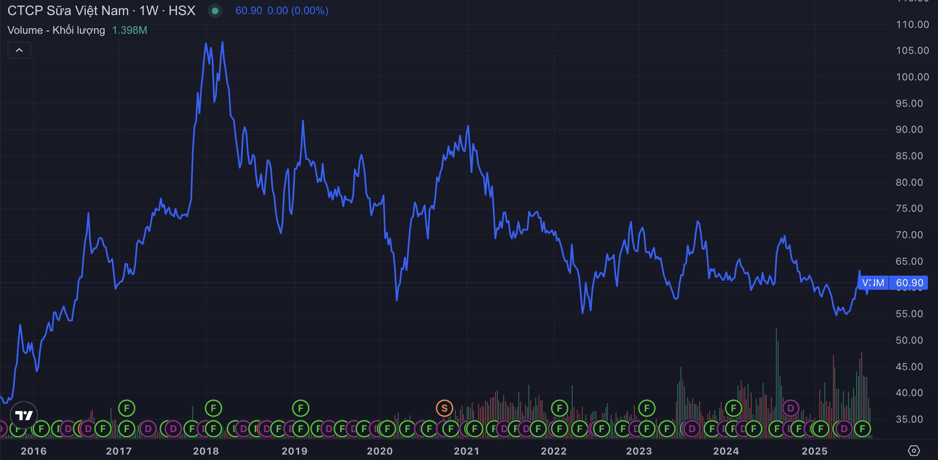This screenshot has height=460, width=938.
Task: Click the 2020 label on time axis
Action: tap(379, 451)
